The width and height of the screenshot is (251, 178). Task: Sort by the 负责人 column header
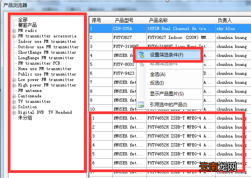tap(233, 20)
